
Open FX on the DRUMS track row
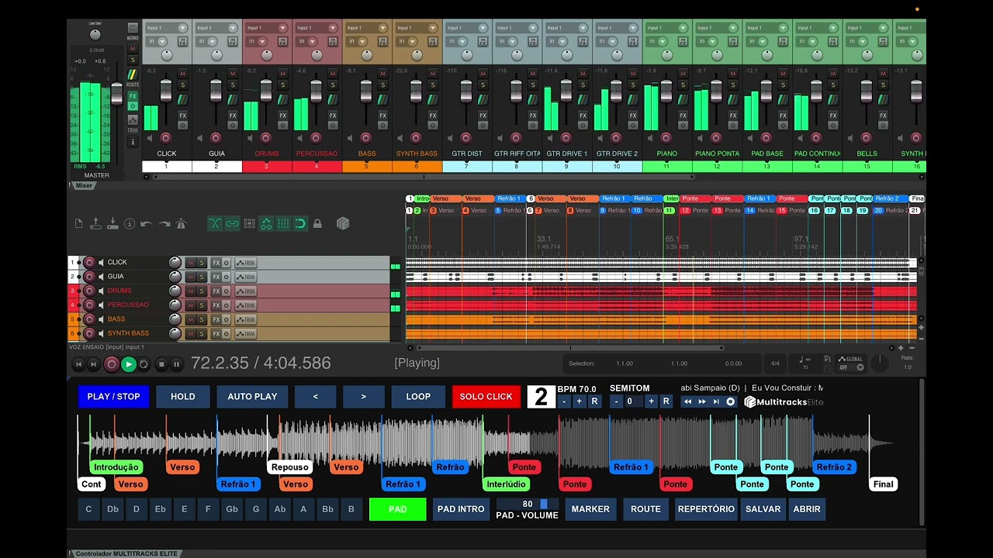pyautogui.click(x=216, y=291)
